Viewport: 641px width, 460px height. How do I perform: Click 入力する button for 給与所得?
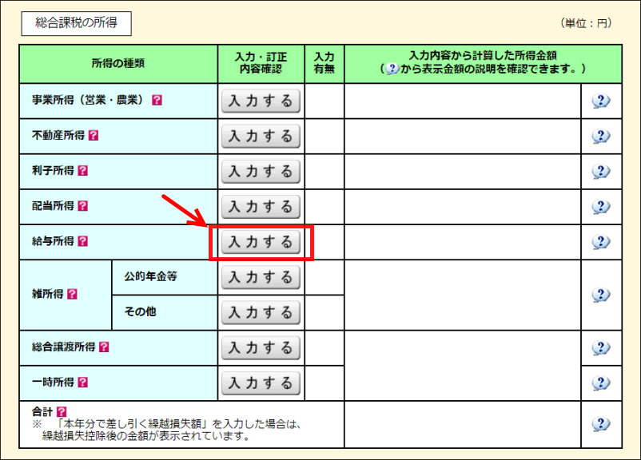click(261, 242)
